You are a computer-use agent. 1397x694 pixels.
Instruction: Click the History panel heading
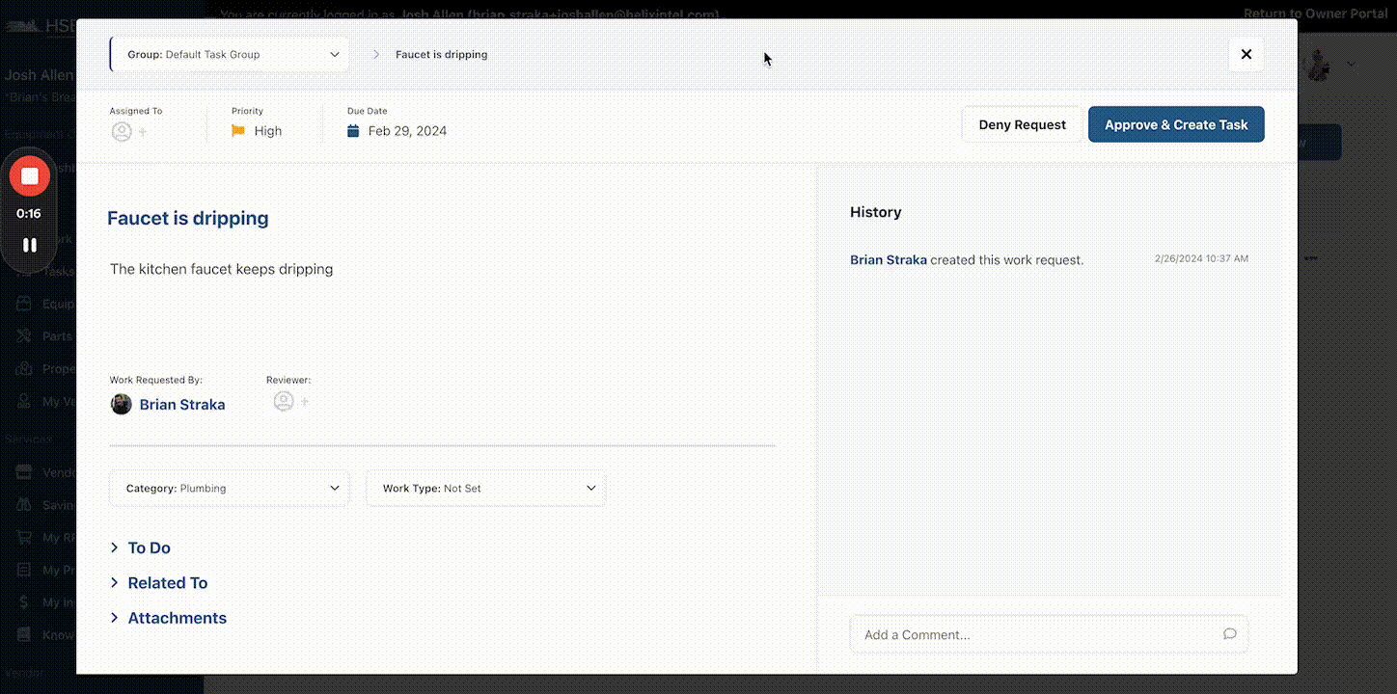coord(876,212)
